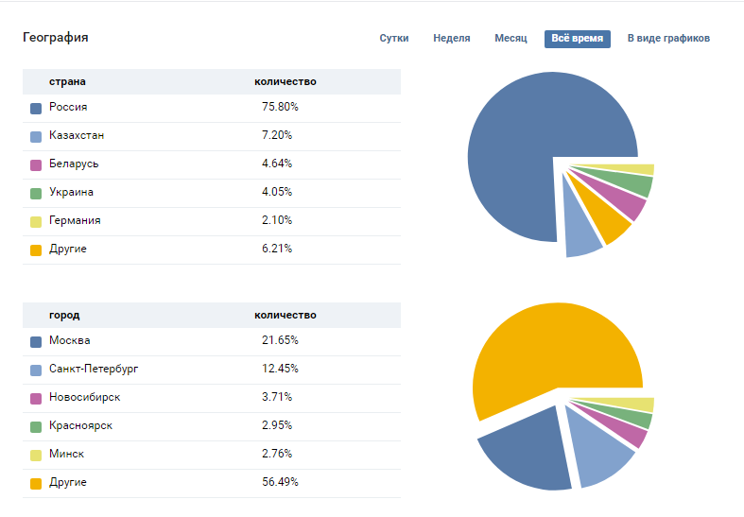Select the Новосибирск table row
The height and width of the screenshot is (517, 744).
pos(212,399)
